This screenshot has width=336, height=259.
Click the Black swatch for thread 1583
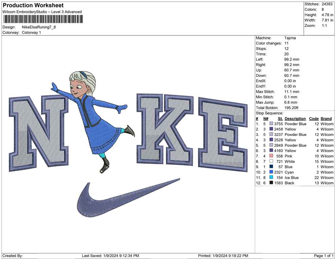coord(271,183)
